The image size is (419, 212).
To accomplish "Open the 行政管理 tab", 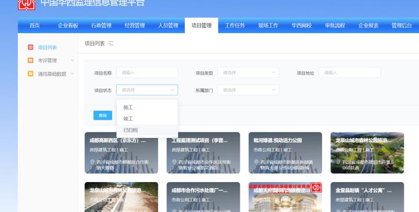I will coord(101,25).
